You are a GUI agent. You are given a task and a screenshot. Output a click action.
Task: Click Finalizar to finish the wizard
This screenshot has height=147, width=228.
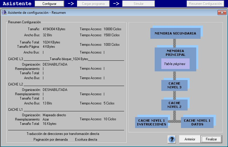coord(211,139)
